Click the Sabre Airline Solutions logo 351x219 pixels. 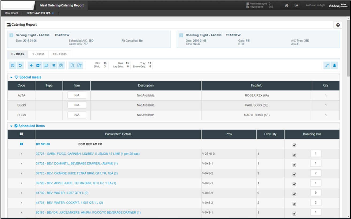tap(338, 6)
